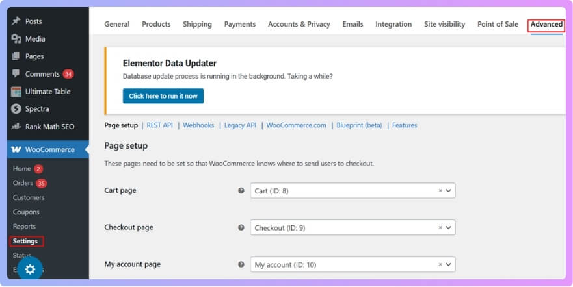Click the Comments count badge 34

click(68, 74)
